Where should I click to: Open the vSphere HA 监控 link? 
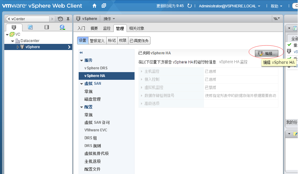point(233,62)
